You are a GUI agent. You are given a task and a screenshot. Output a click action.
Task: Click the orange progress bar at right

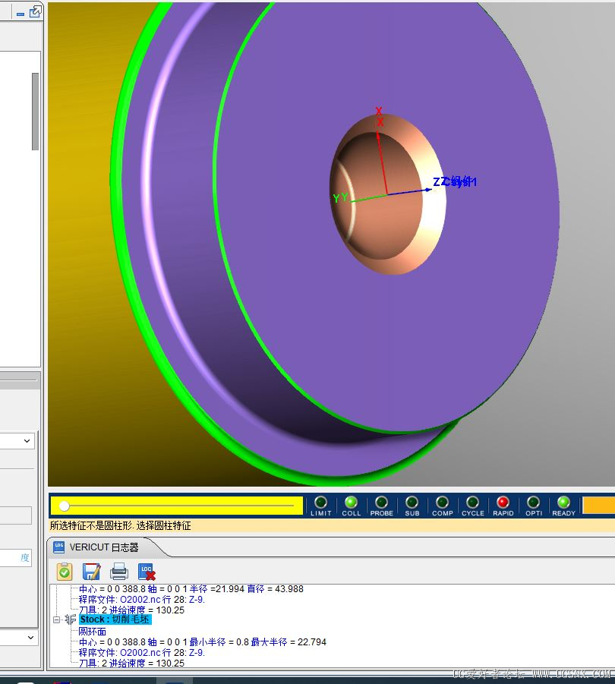coord(599,506)
